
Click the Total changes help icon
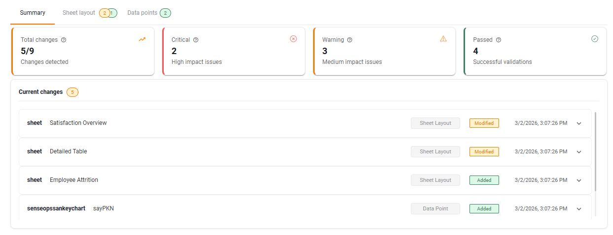coord(64,40)
